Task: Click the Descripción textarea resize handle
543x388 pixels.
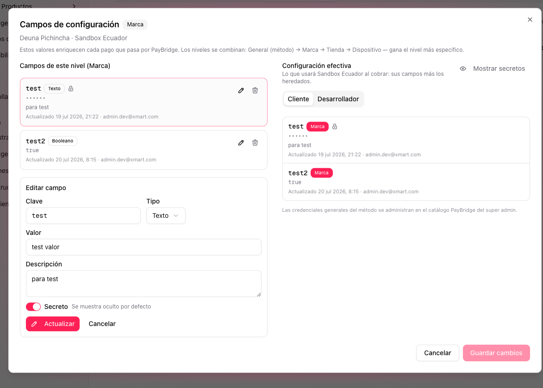Action: click(259, 294)
